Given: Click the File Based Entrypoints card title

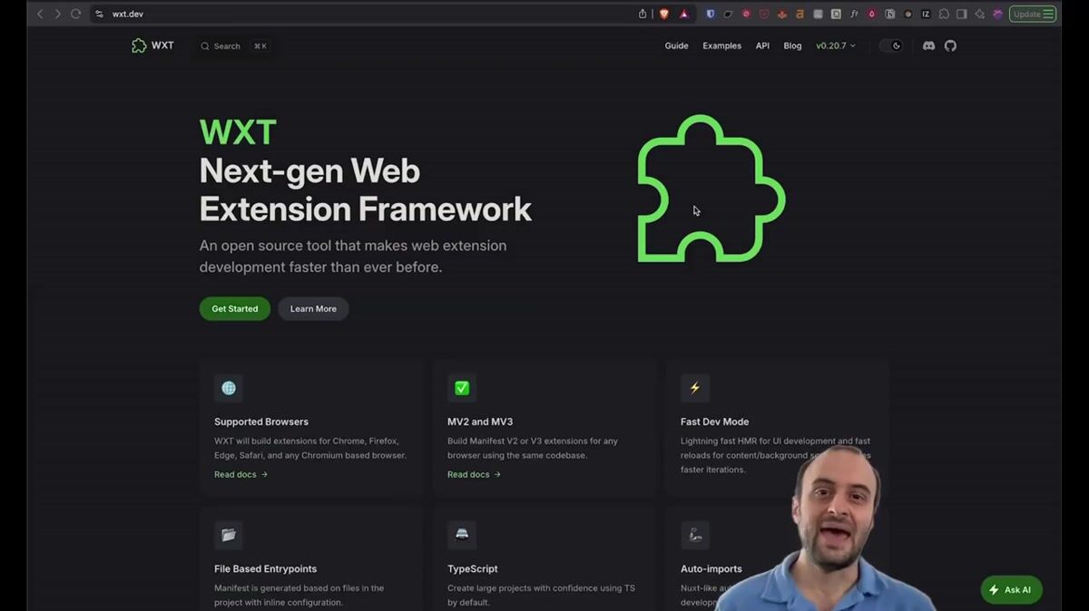Looking at the screenshot, I should click(265, 569).
